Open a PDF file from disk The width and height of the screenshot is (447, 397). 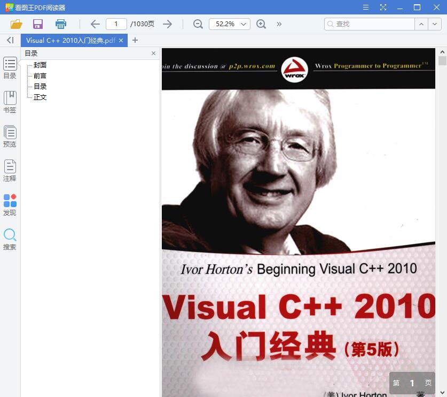pos(15,24)
